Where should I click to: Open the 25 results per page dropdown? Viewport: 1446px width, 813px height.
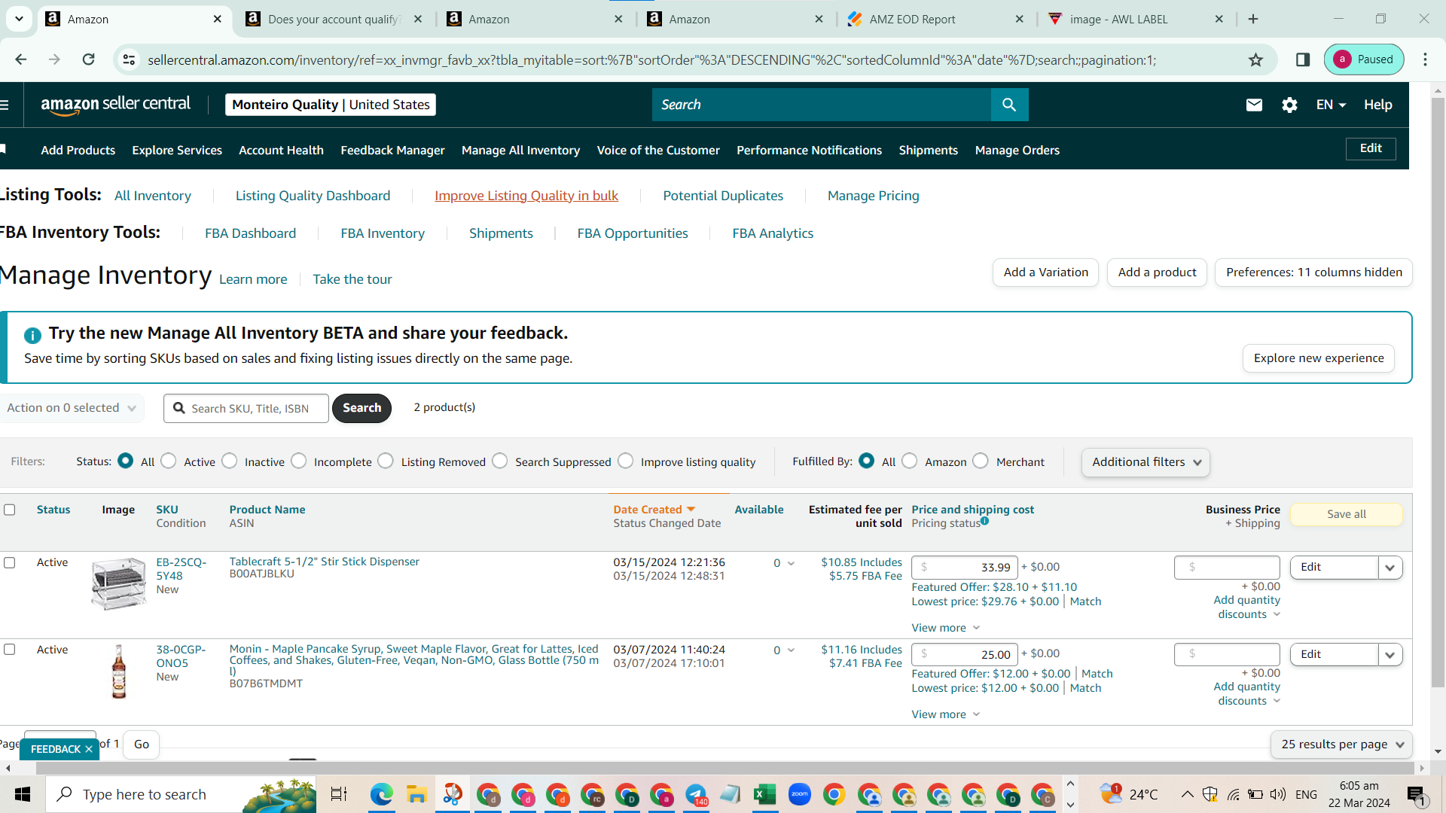[1341, 744]
